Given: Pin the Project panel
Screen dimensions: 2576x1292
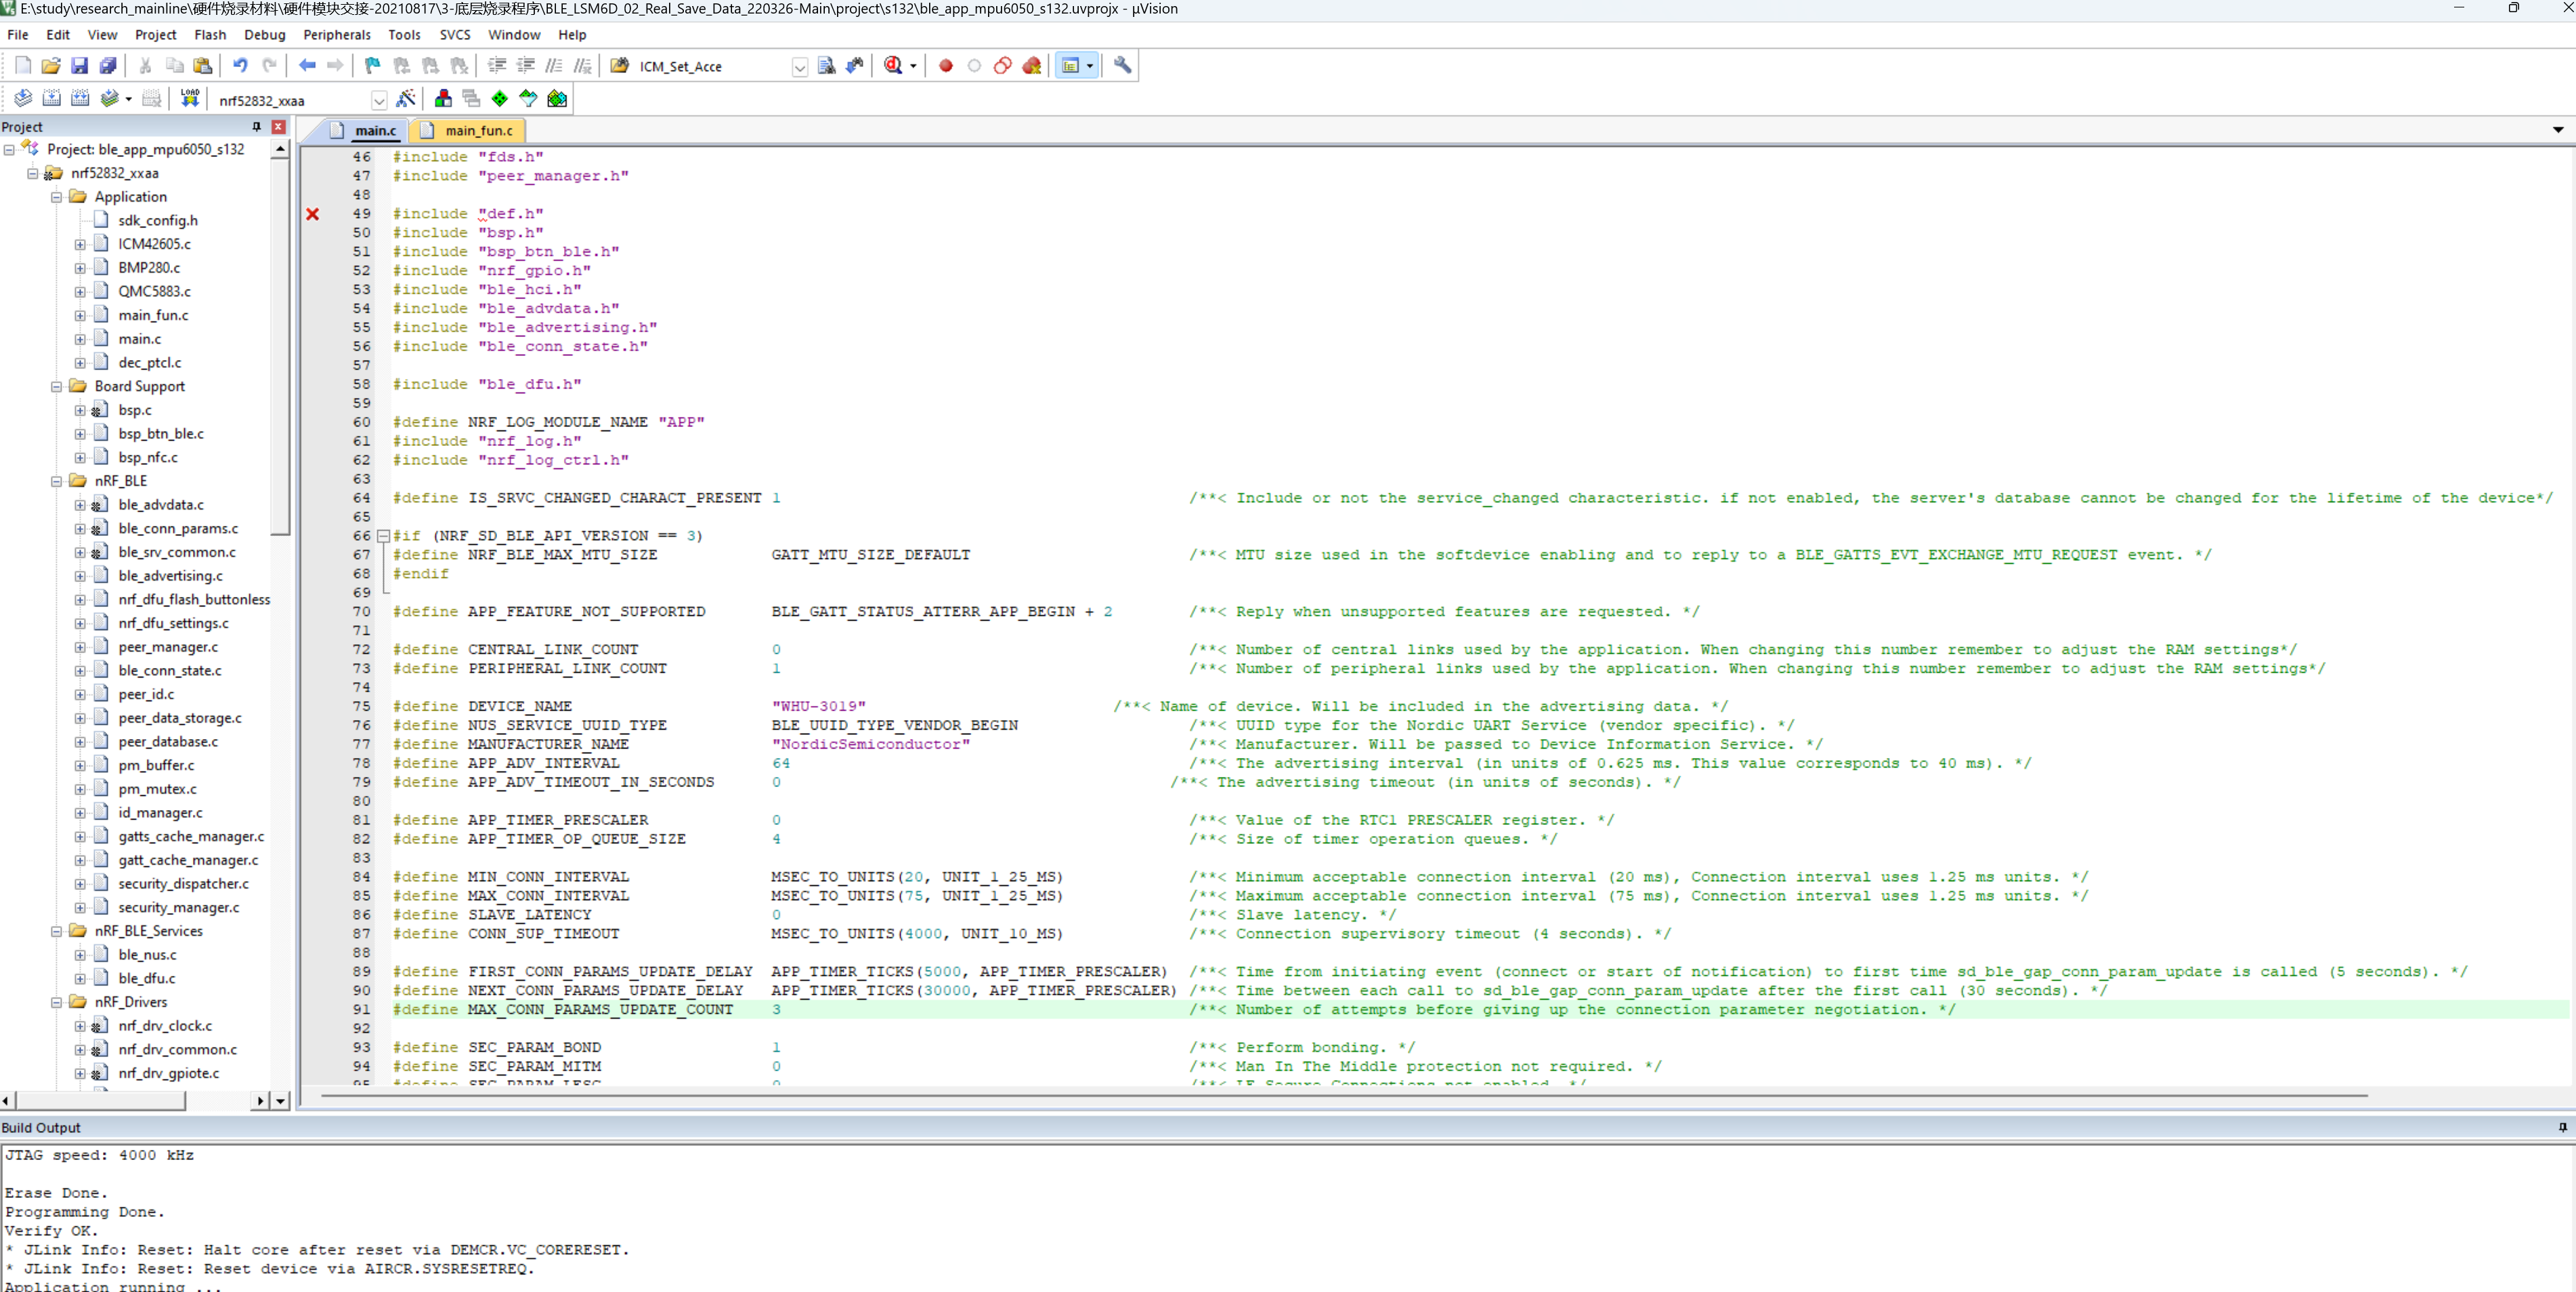Looking at the screenshot, I should [257, 127].
